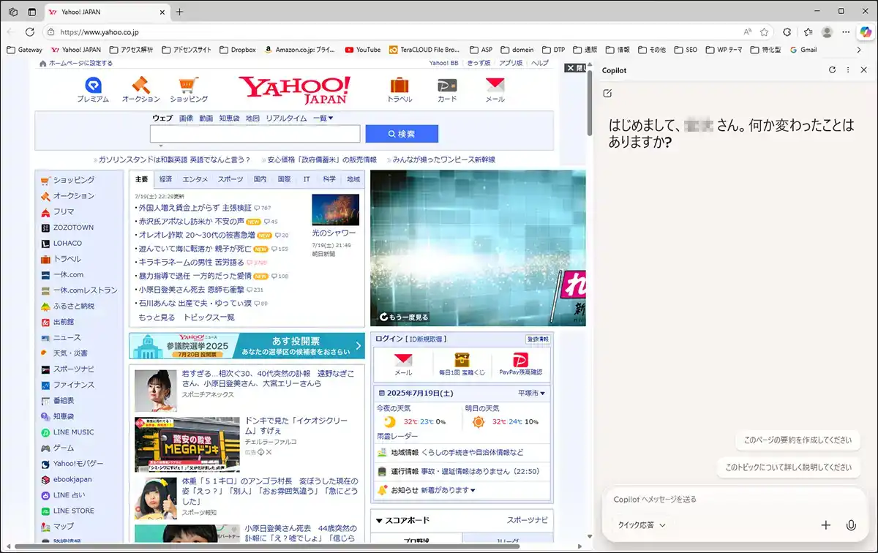Viewport: 878px width, 553px height.
Task: Open new browser tab plus button
Action: (180, 12)
